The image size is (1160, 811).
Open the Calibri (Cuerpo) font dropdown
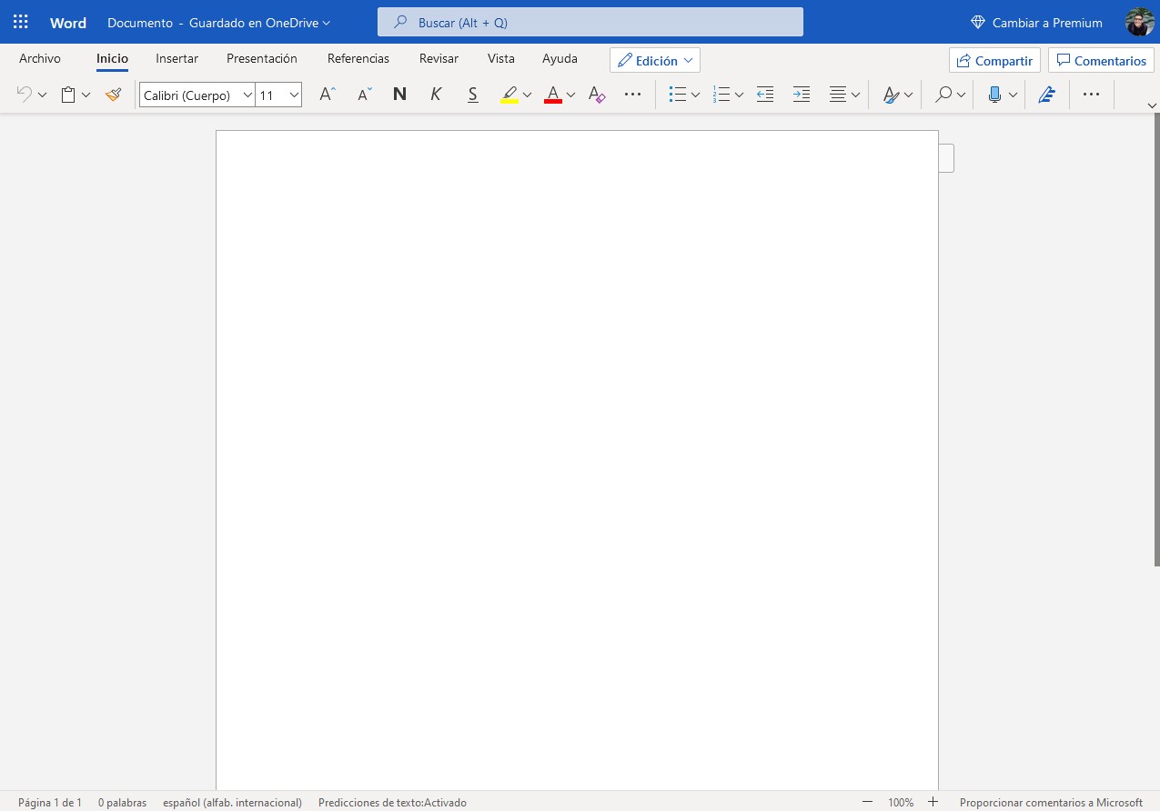[197, 95]
